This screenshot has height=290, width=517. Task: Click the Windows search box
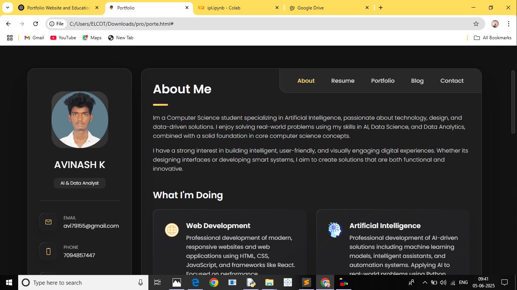point(83,282)
